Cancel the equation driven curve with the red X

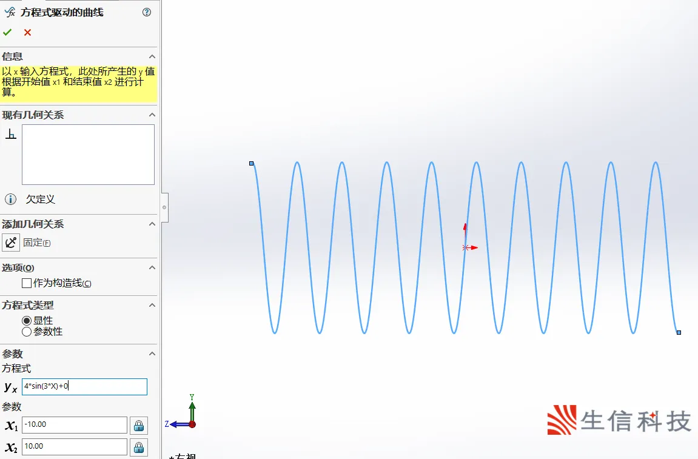click(28, 32)
